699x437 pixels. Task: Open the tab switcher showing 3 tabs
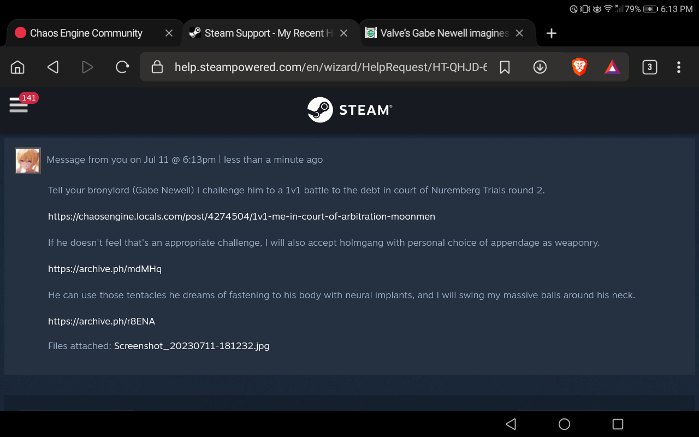[x=649, y=67]
